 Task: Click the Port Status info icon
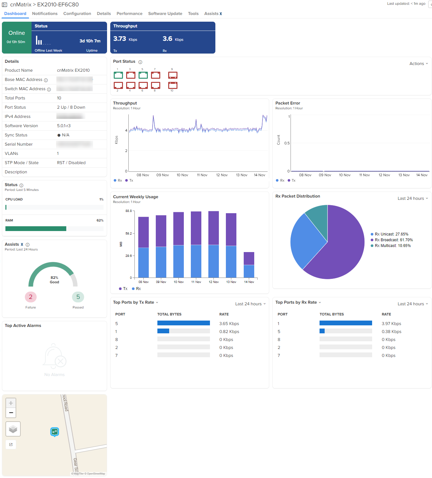click(x=140, y=62)
